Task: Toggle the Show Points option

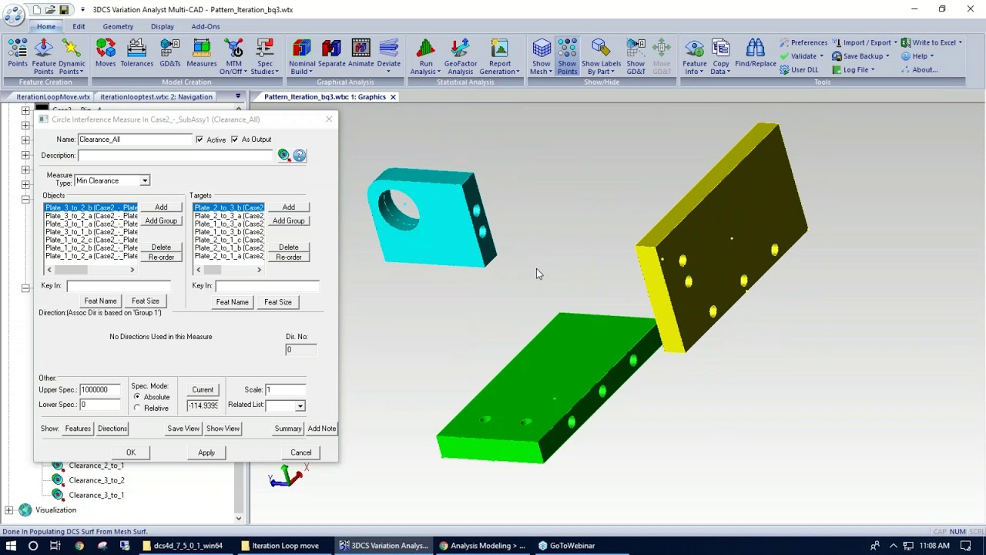Action: click(x=567, y=57)
